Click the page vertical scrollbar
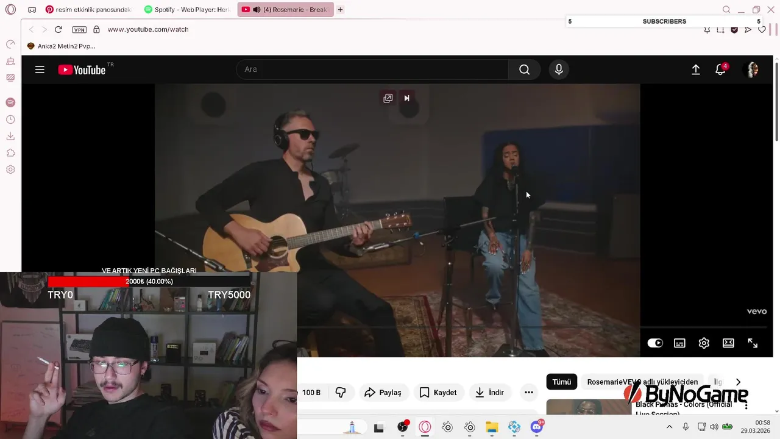 coord(776,101)
